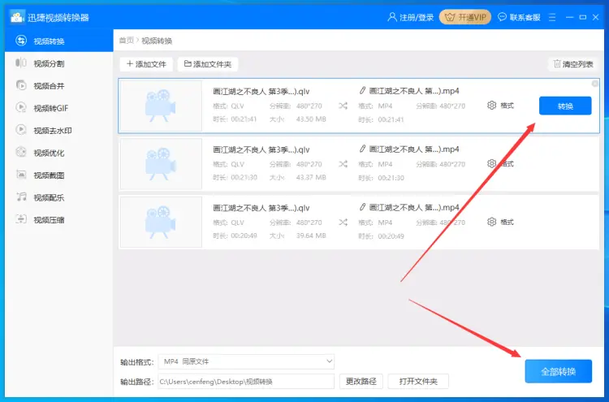Open the 视频截图 sidebar section
609x402 pixels.
(58, 175)
